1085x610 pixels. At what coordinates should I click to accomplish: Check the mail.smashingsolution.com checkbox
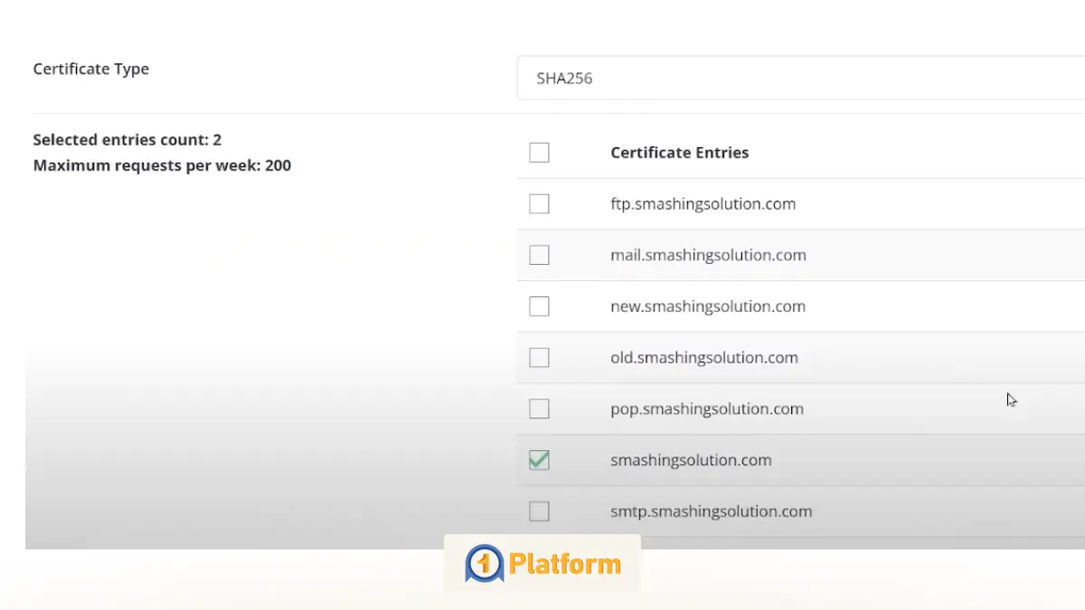539,255
